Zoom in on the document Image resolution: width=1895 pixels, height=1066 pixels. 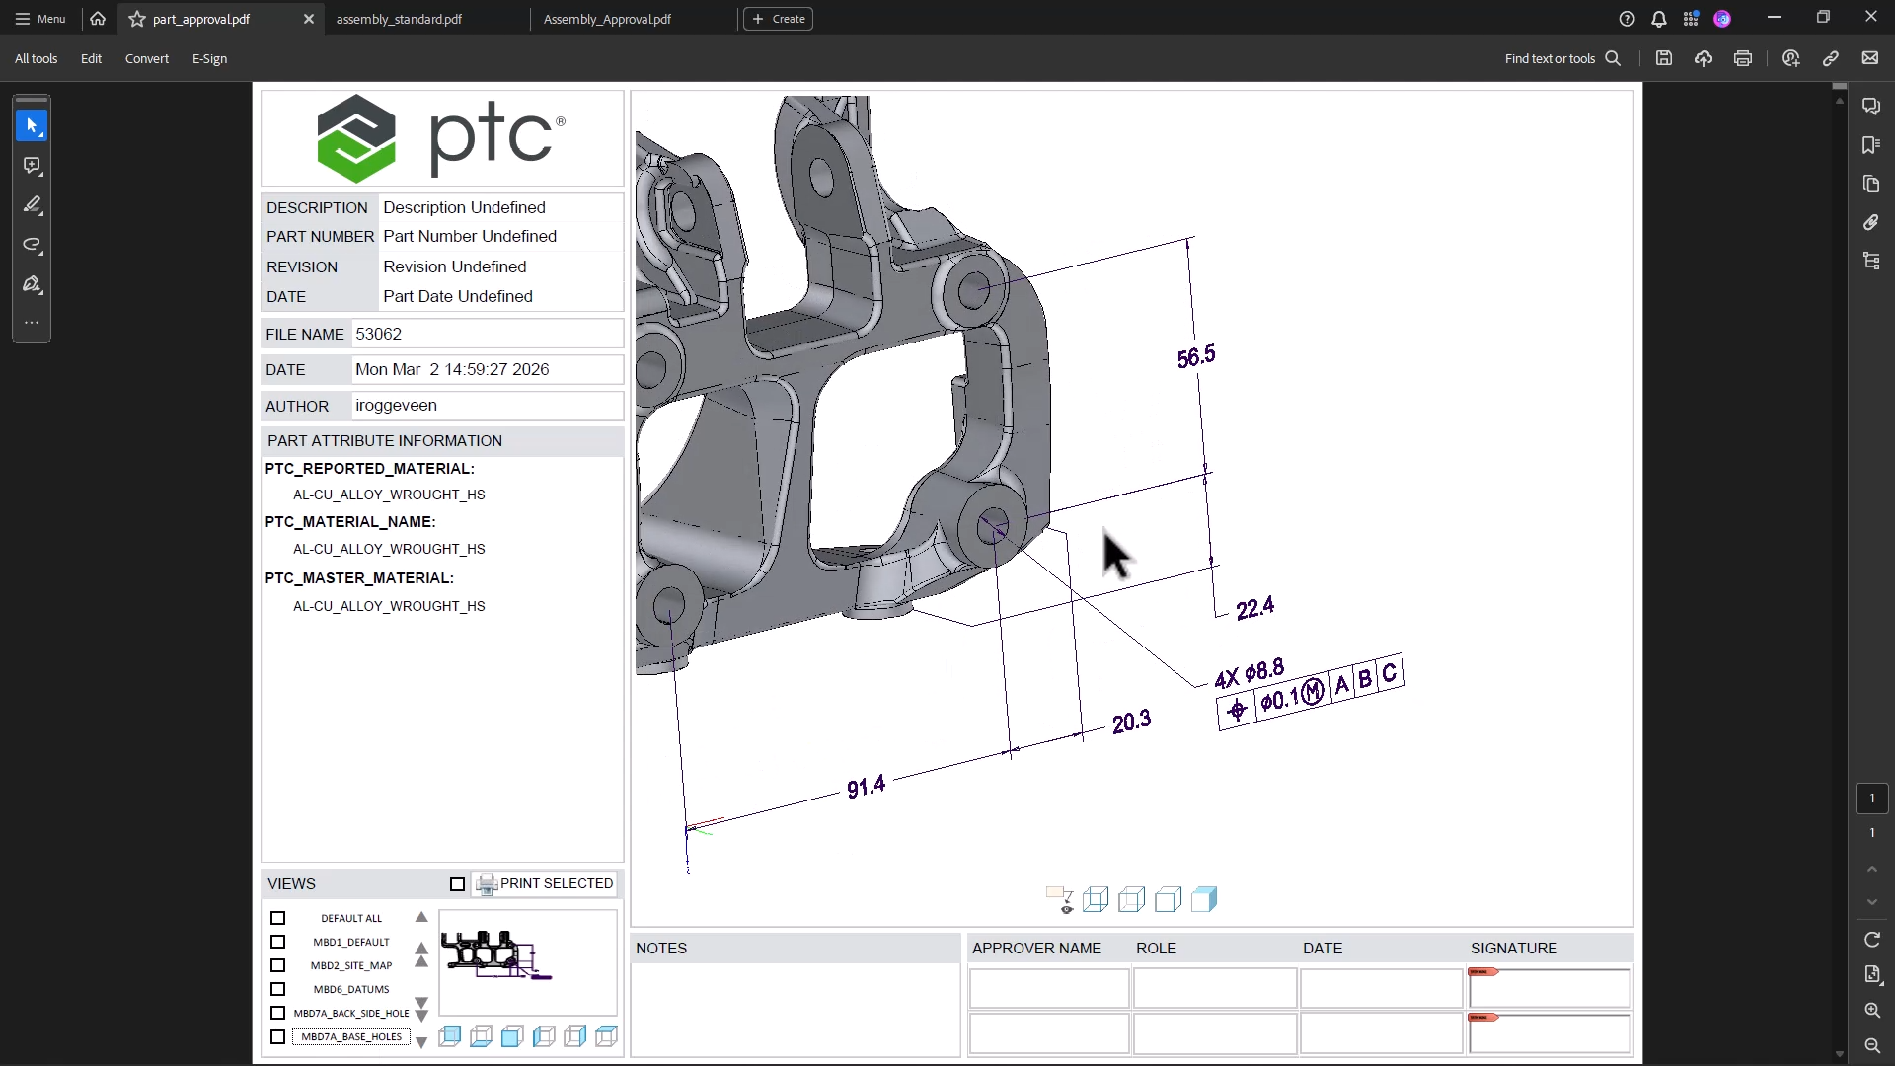1872,1010
